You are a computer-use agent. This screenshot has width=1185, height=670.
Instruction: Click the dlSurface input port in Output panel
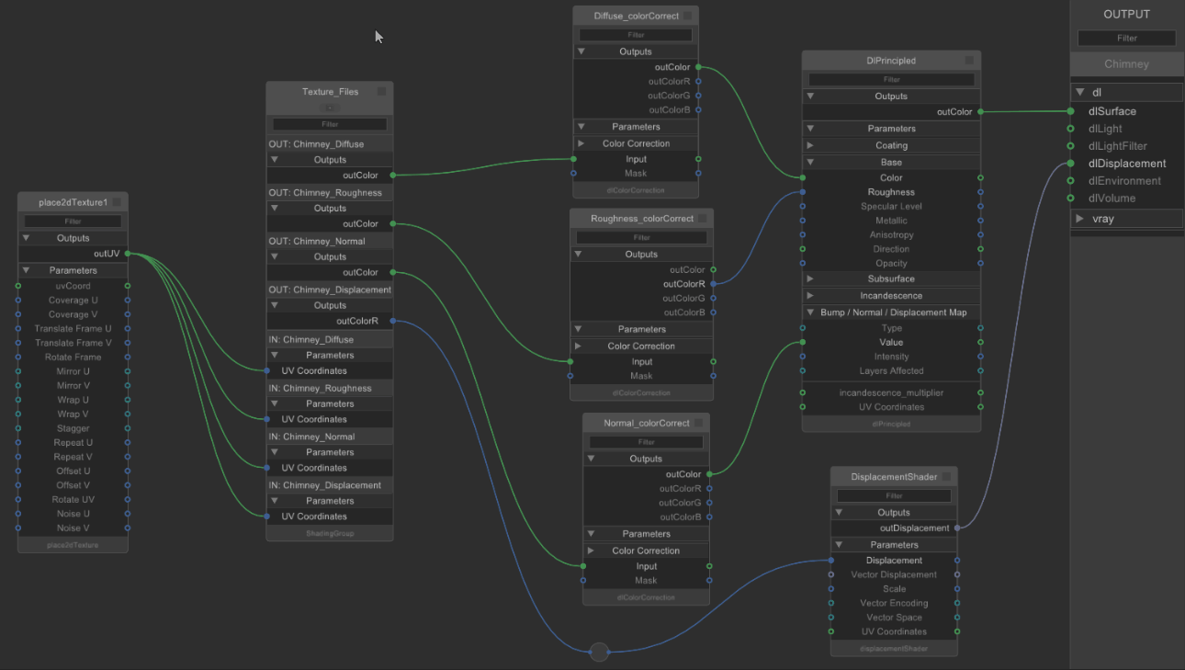pyautogui.click(x=1071, y=111)
